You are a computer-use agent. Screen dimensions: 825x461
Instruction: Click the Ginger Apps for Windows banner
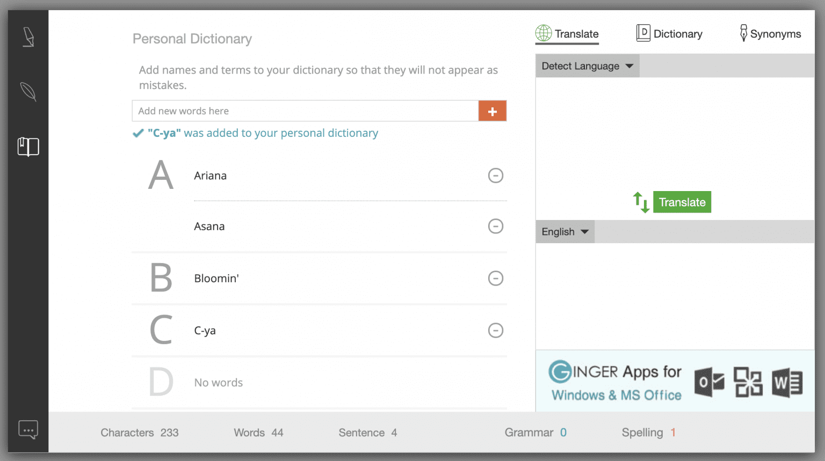coord(675,382)
